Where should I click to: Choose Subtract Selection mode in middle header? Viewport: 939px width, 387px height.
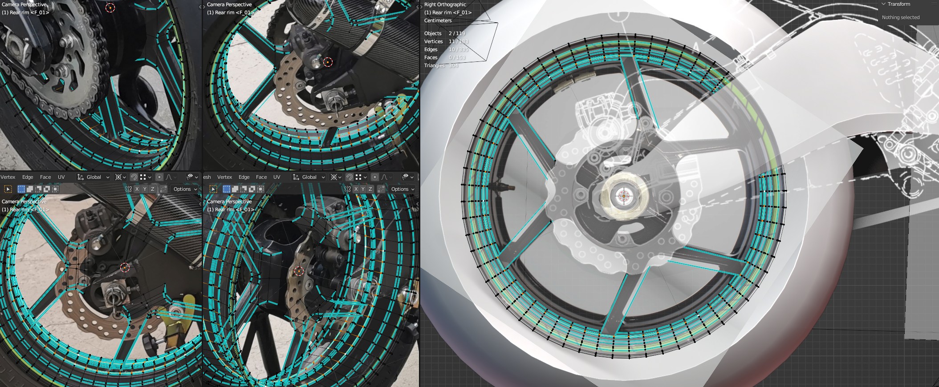(244, 189)
